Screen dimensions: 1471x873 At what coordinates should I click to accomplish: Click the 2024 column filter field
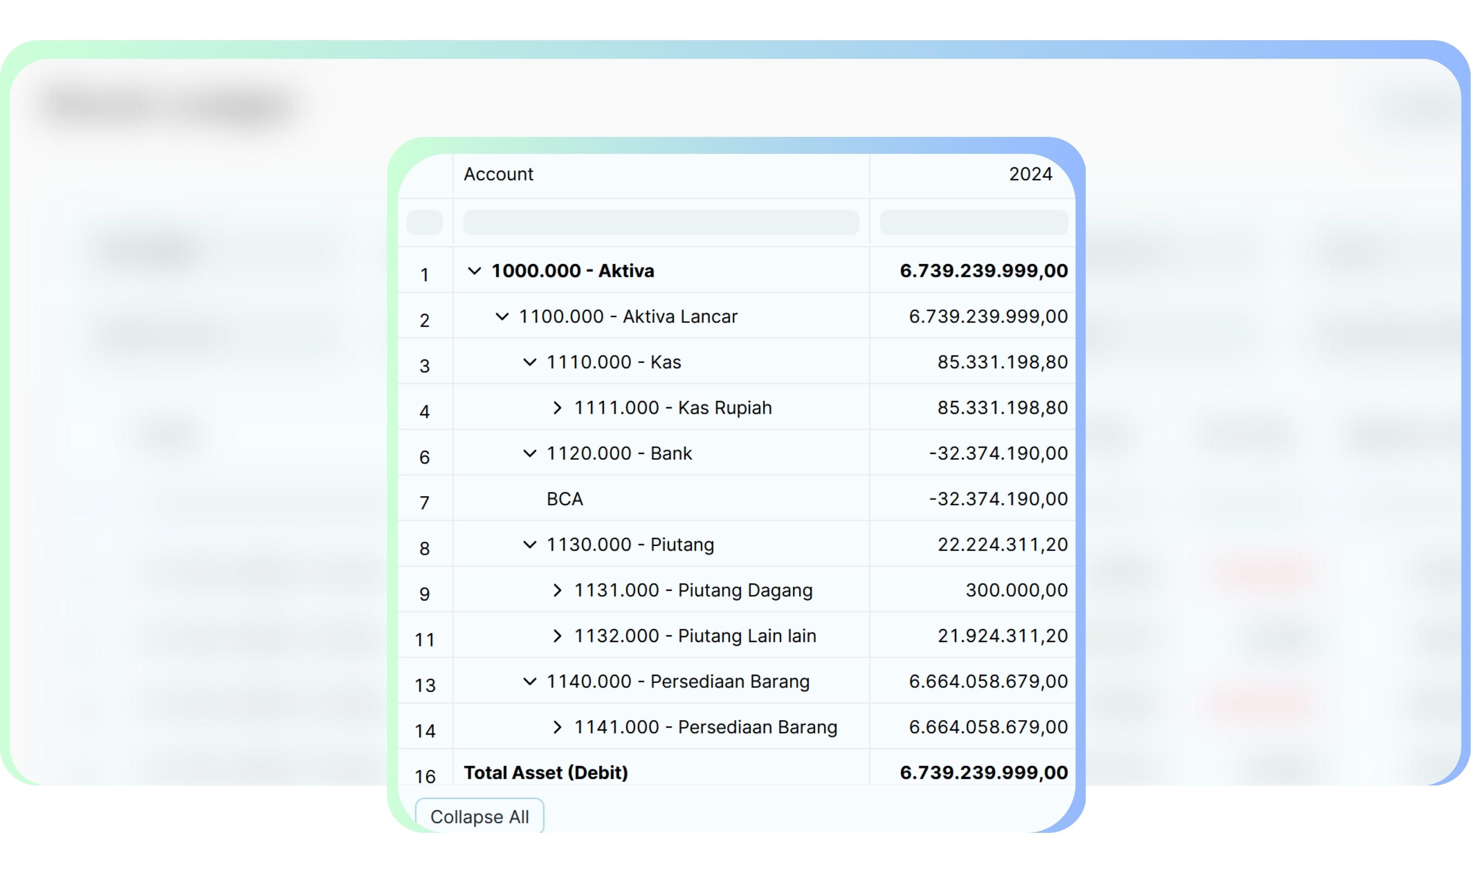tap(973, 223)
